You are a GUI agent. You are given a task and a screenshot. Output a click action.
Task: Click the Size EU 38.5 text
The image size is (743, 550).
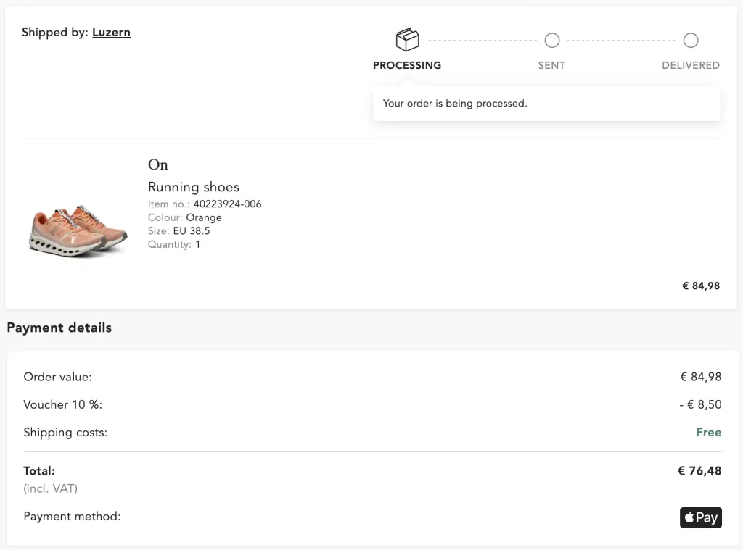click(178, 231)
